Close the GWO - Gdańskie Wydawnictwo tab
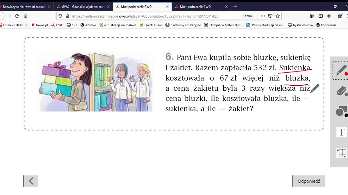The image size is (348, 195). [x=108, y=6]
